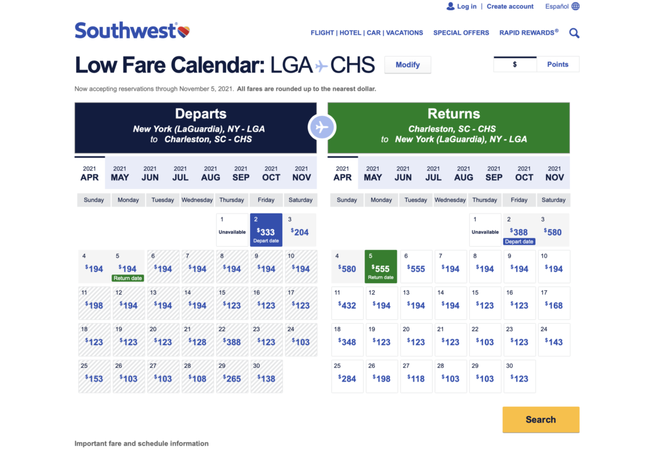Image resolution: width=645 pixels, height=454 pixels.
Task: Open SPECIAL OFFERS
Action: [461, 33]
